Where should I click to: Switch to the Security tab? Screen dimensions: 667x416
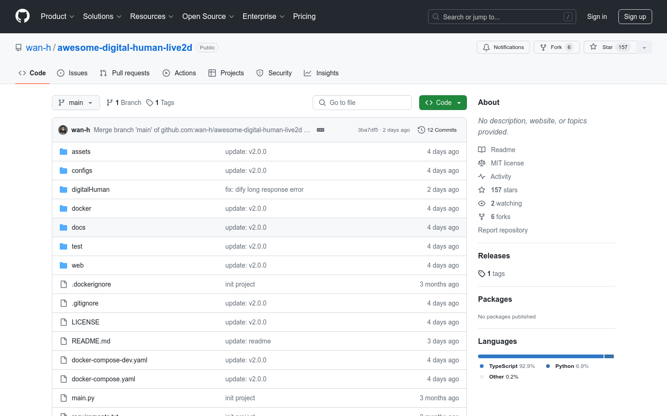coord(274,73)
